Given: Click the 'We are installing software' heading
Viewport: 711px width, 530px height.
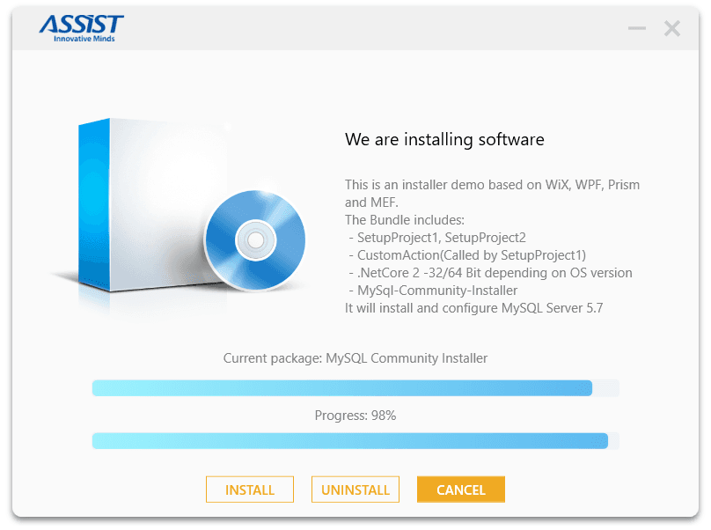Looking at the screenshot, I should (444, 139).
